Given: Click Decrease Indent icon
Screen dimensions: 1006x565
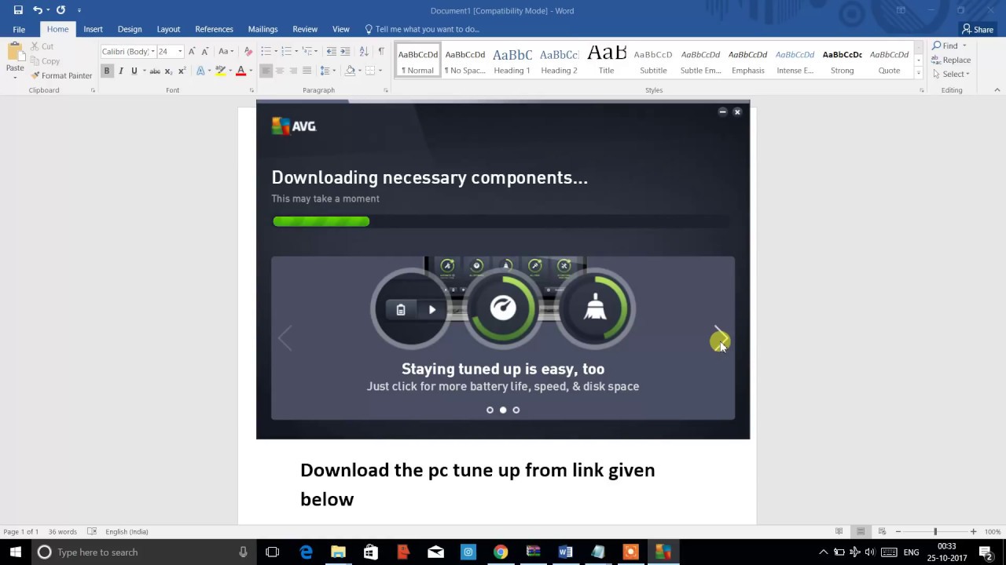Looking at the screenshot, I should (331, 51).
